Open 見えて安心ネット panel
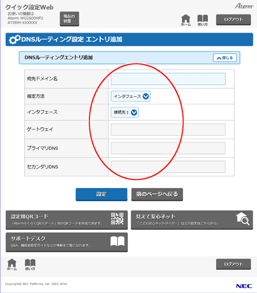This screenshot has width=257, height=293. click(192, 220)
